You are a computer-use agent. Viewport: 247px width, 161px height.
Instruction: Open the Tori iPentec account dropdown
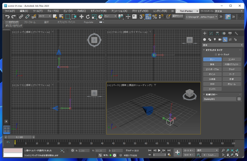tap(187, 11)
